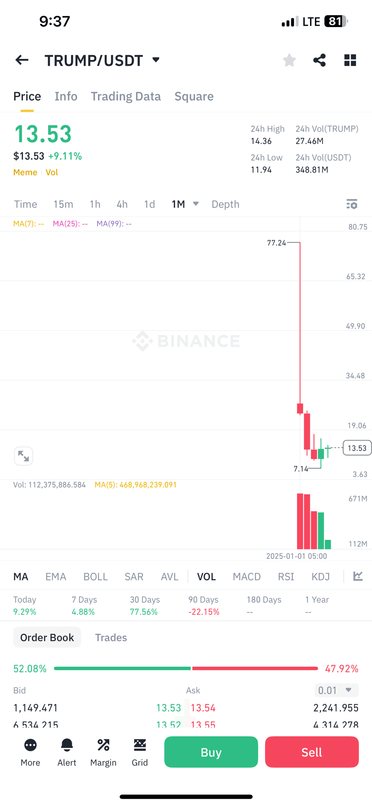This screenshot has height=806, width=372.
Task: Tap the red Sell button
Action: coord(312,752)
